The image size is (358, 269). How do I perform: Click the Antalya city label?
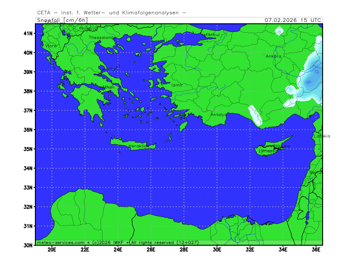click(x=219, y=115)
